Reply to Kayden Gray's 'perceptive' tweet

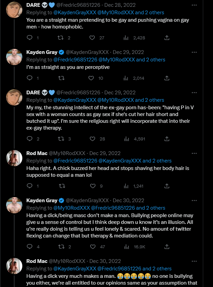(29, 78)
